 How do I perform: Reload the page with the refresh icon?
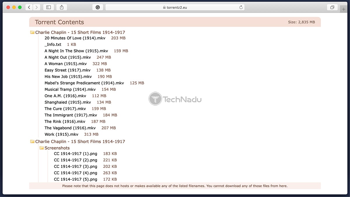tap(241, 7)
